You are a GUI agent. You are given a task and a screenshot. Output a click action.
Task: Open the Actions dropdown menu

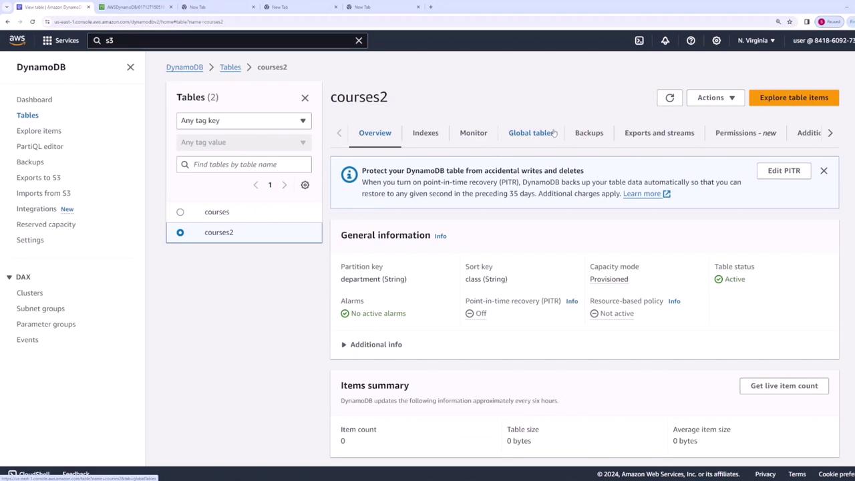(715, 98)
